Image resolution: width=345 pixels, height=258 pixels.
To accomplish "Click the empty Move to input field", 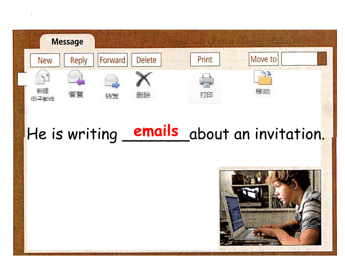I will click(299, 58).
